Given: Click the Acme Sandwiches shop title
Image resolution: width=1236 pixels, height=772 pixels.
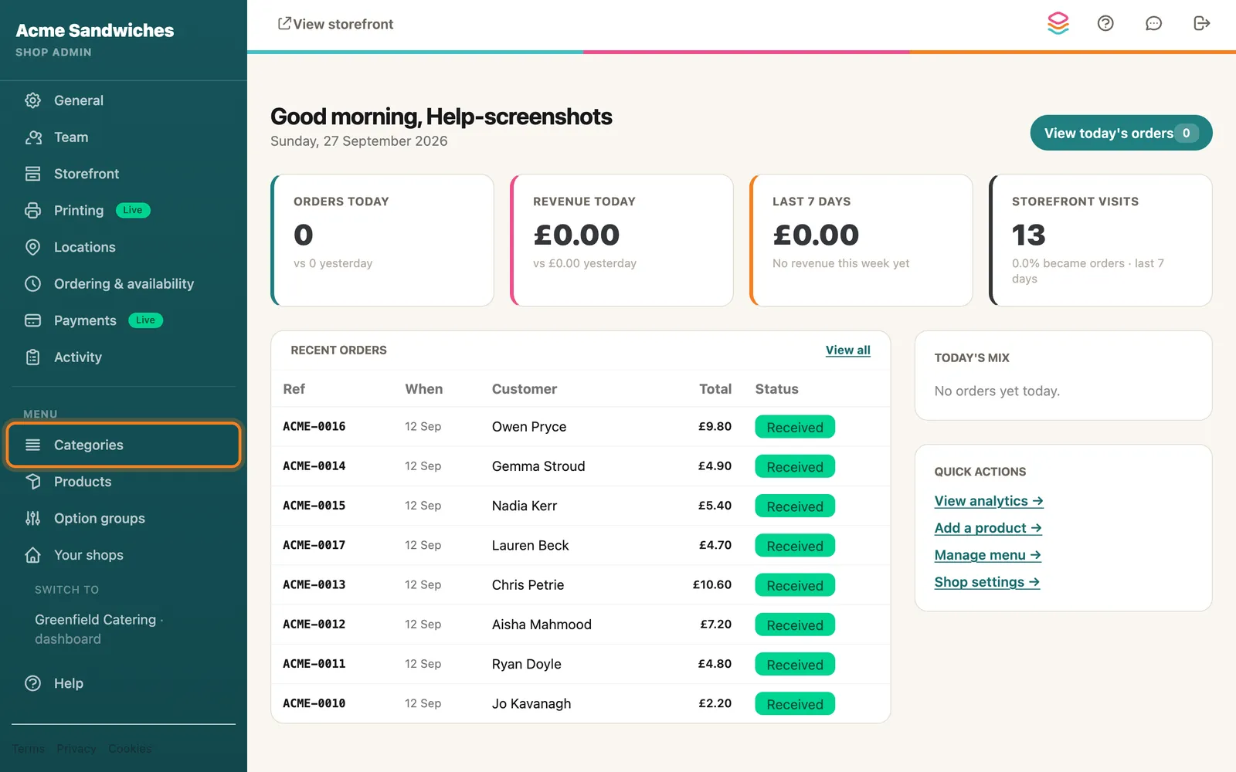Looking at the screenshot, I should click(95, 30).
